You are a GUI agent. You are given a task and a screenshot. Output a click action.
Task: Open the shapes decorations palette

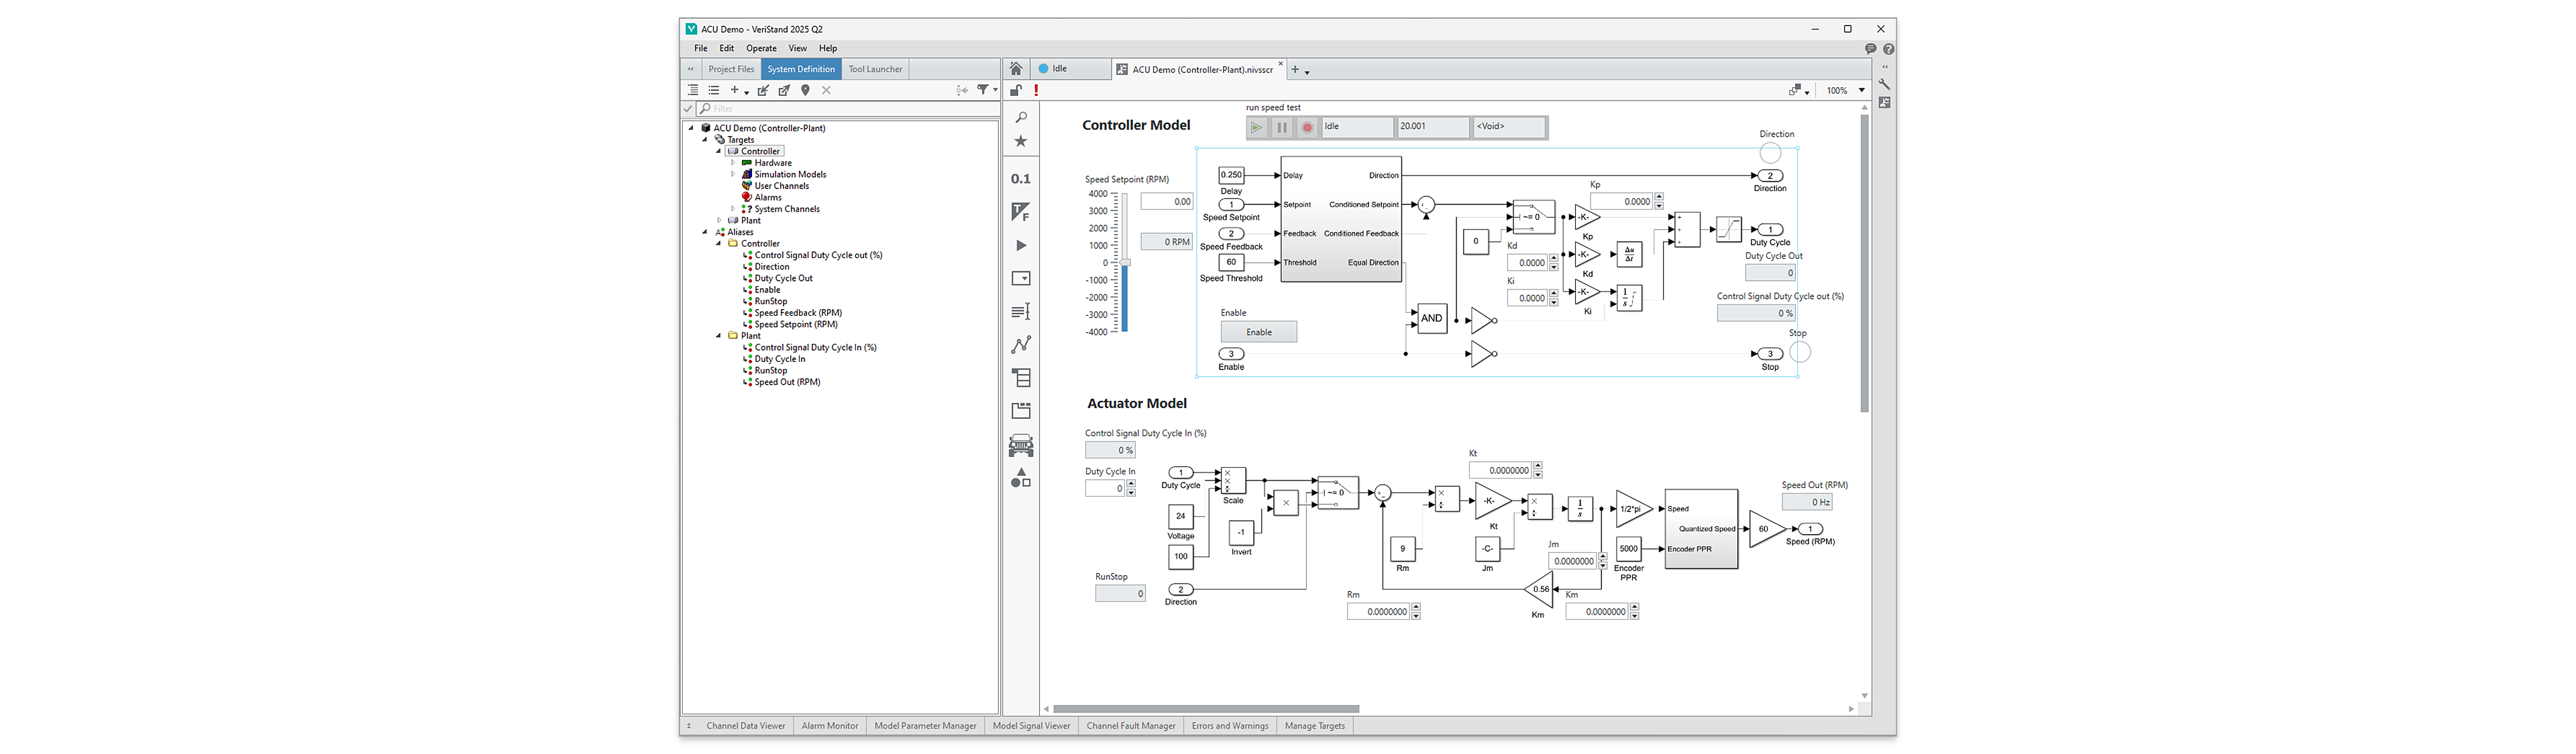coord(1021,479)
